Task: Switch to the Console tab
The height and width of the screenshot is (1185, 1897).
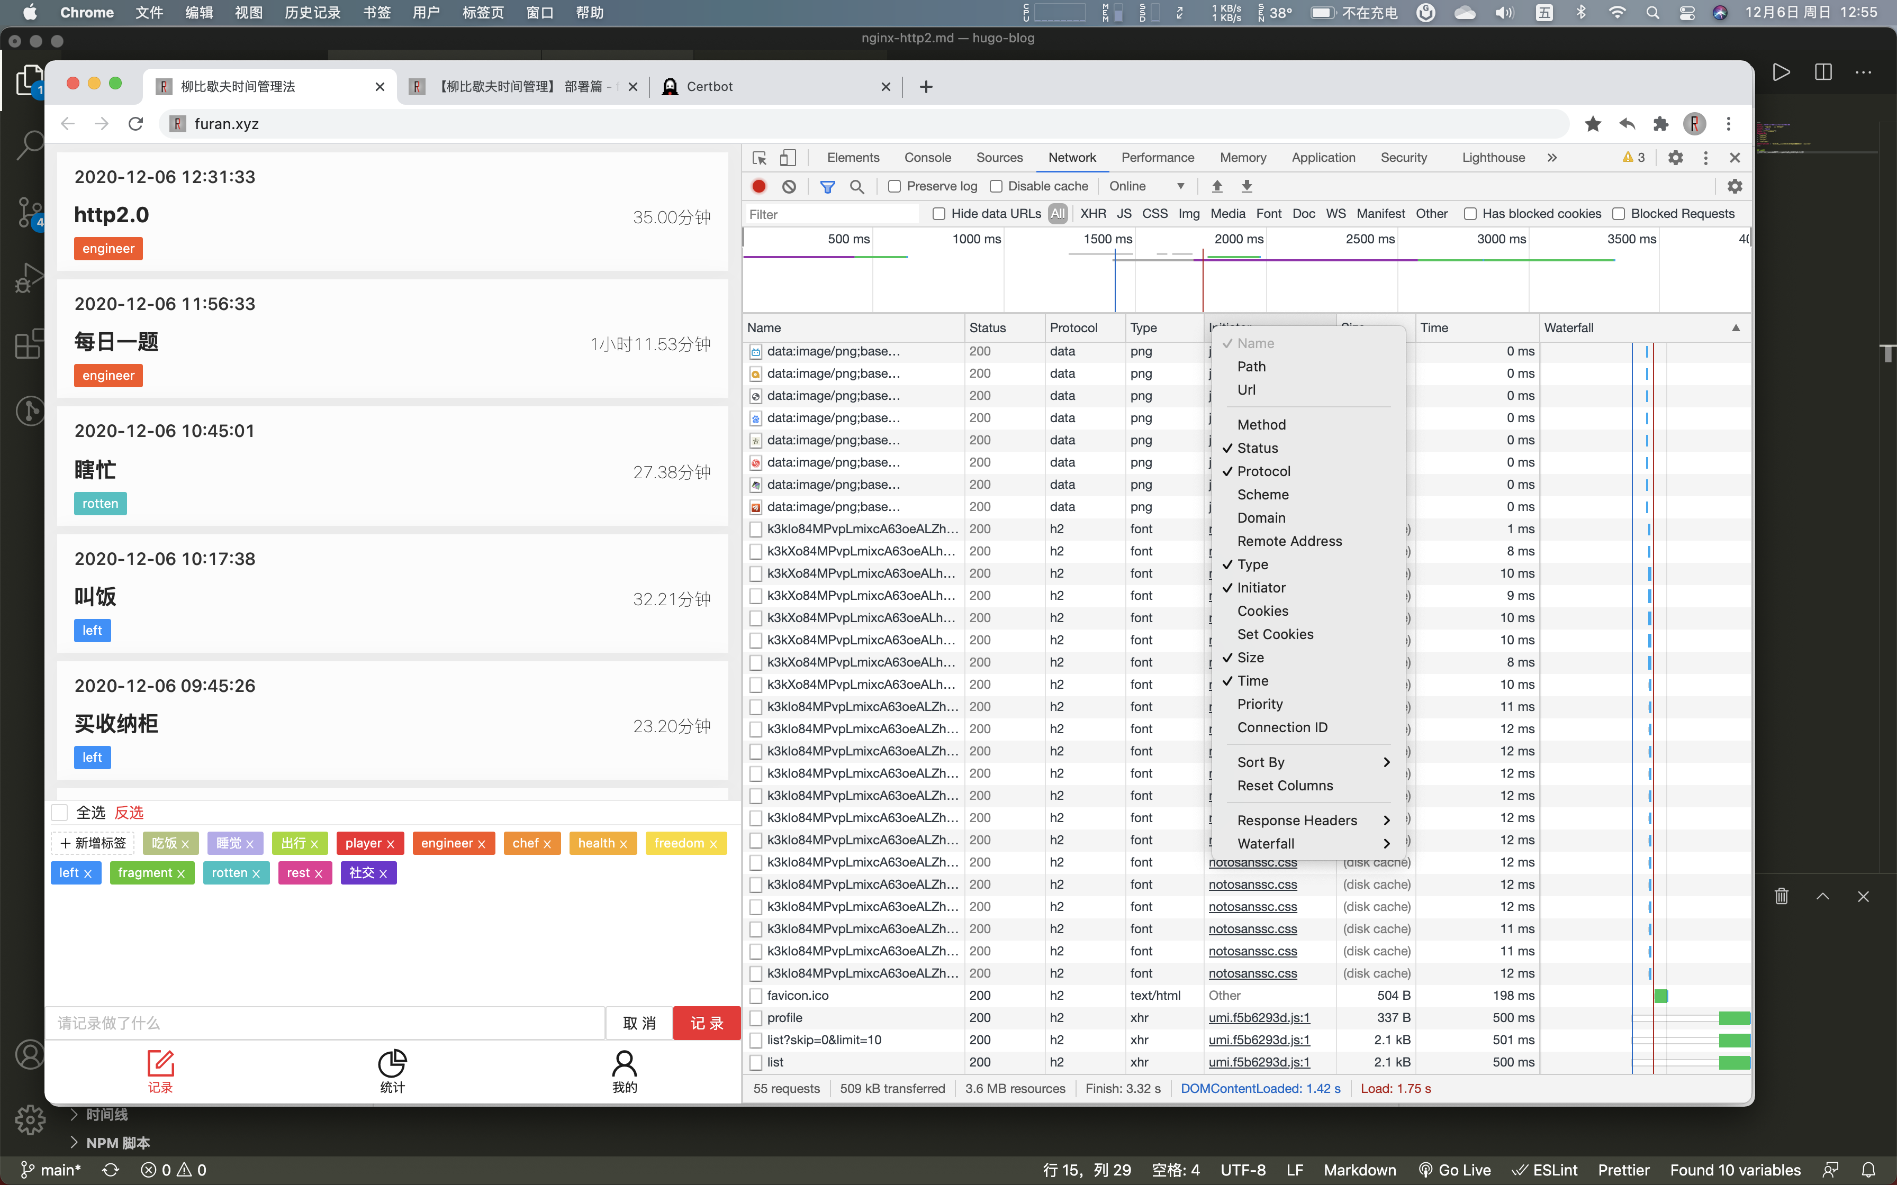Action: click(x=927, y=158)
